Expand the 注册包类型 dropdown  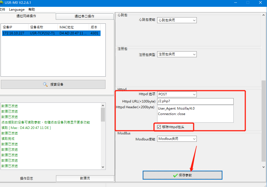point(177,54)
